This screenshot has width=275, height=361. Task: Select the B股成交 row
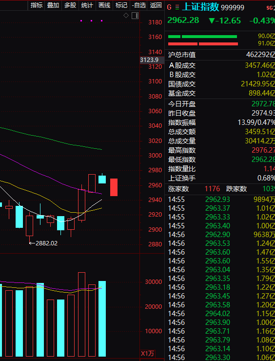pos(220,75)
